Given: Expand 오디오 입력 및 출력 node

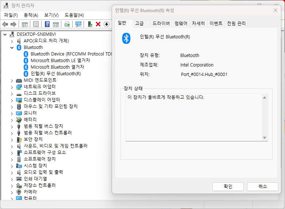Looking at the screenshot, I should 12,172.
